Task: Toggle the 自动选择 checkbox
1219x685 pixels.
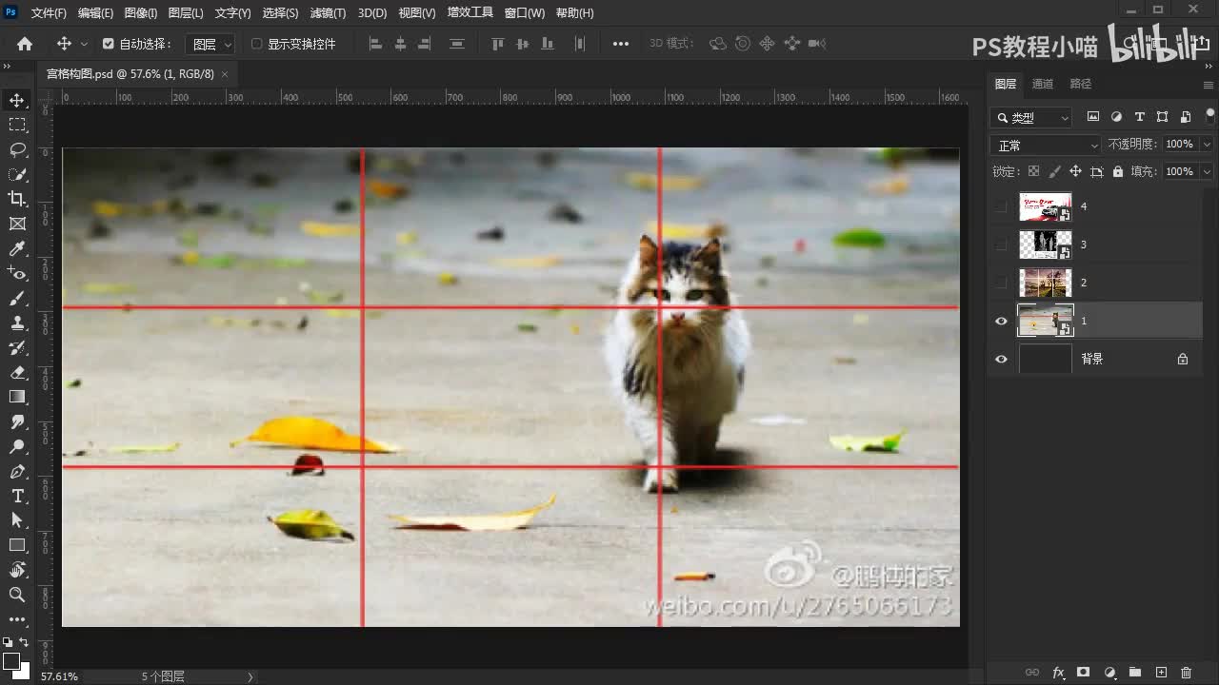Action: [108, 44]
